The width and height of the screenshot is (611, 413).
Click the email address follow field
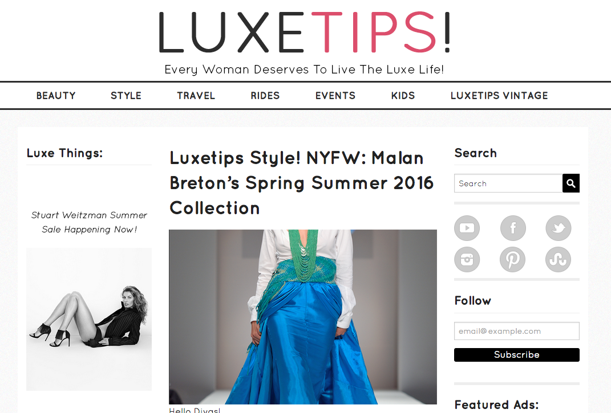[x=517, y=331]
